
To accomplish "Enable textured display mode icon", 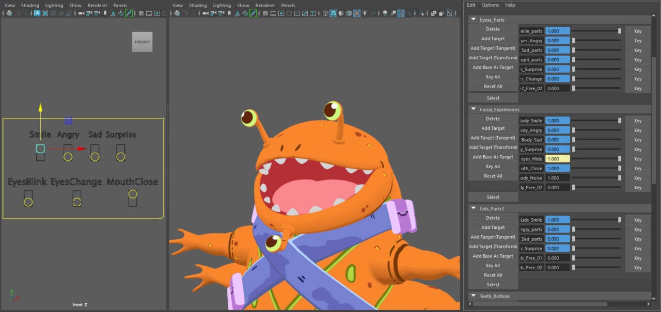I will click(349, 13).
